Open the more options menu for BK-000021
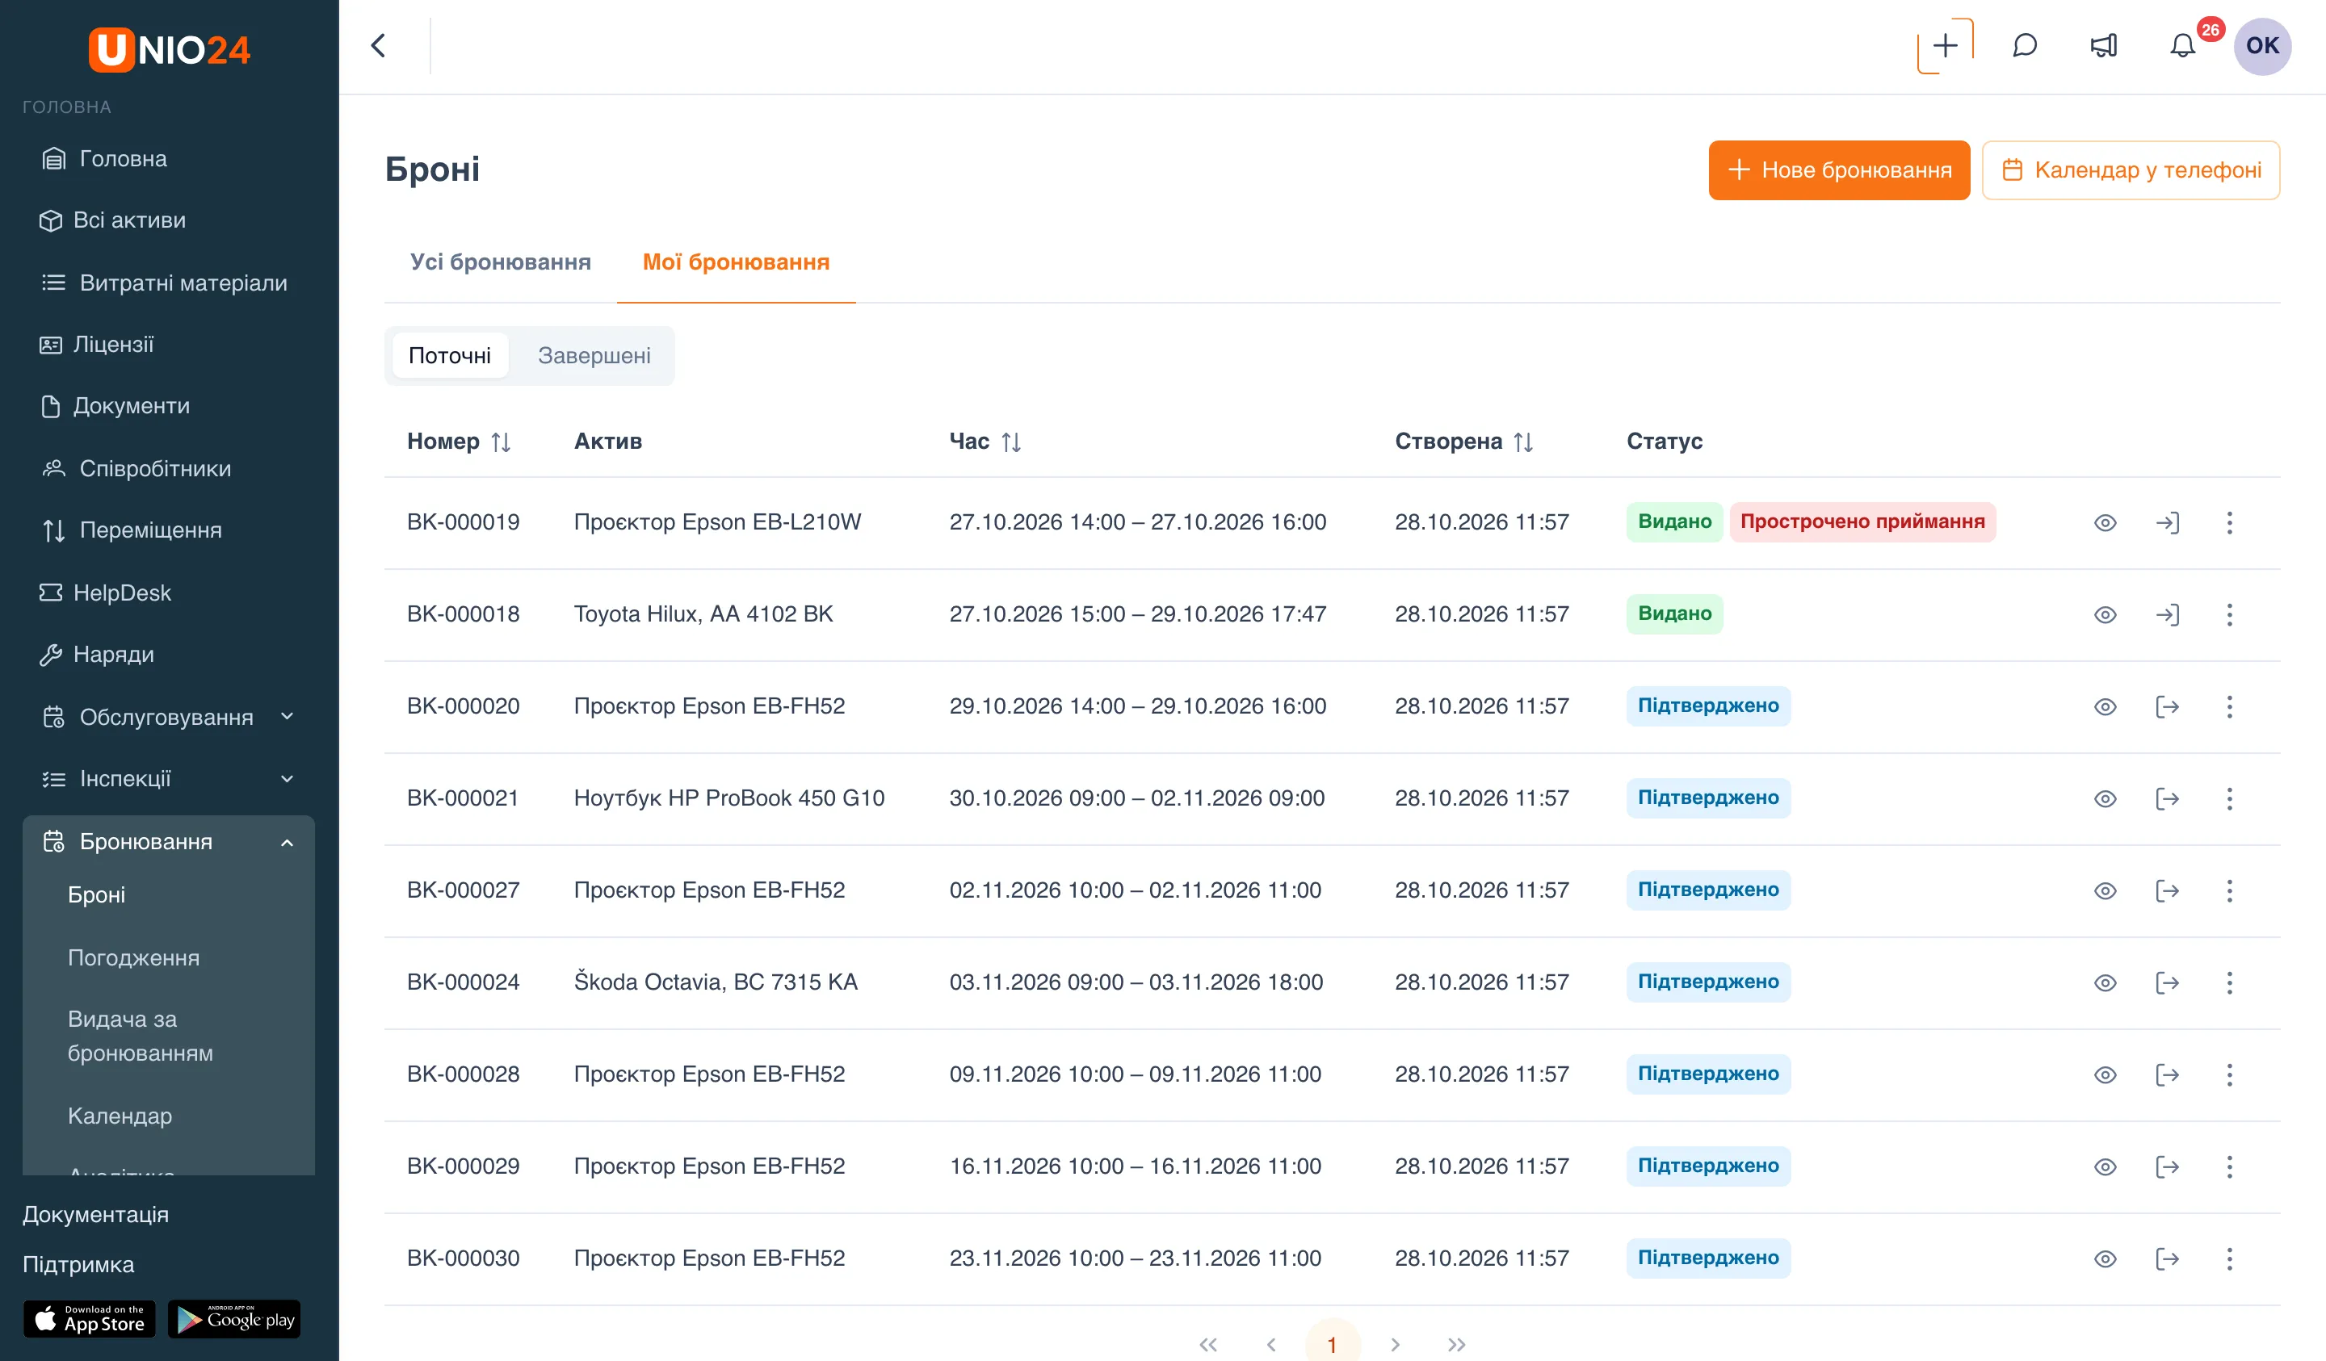The image size is (2326, 1361). tap(2229, 798)
